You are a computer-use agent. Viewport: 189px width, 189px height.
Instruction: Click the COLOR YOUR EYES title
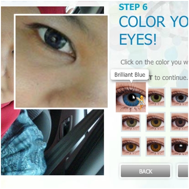click(x=153, y=30)
